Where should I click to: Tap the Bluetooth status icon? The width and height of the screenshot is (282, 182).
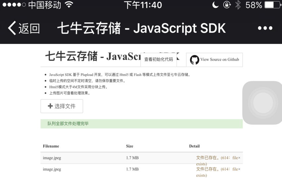[238, 5]
